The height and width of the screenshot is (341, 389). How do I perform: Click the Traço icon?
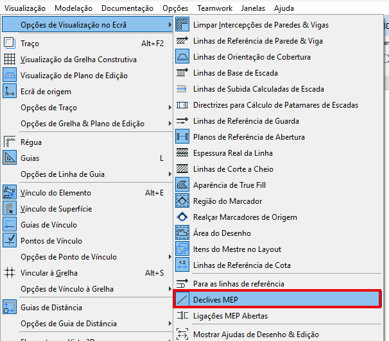[x=10, y=43]
